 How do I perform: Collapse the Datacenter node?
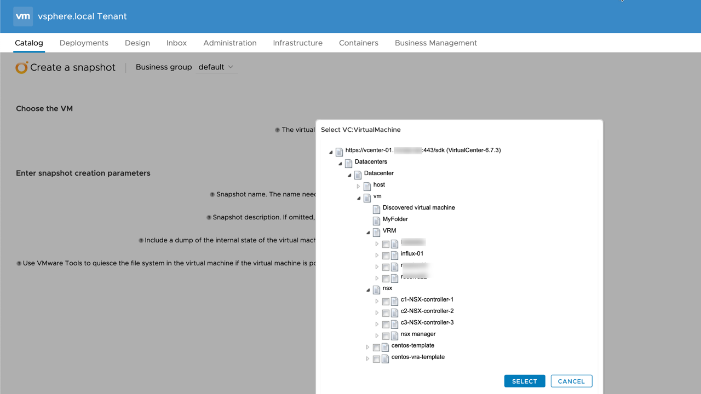[x=349, y=175]
